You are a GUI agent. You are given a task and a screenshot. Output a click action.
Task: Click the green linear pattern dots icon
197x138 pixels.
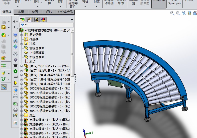[3, 65]
